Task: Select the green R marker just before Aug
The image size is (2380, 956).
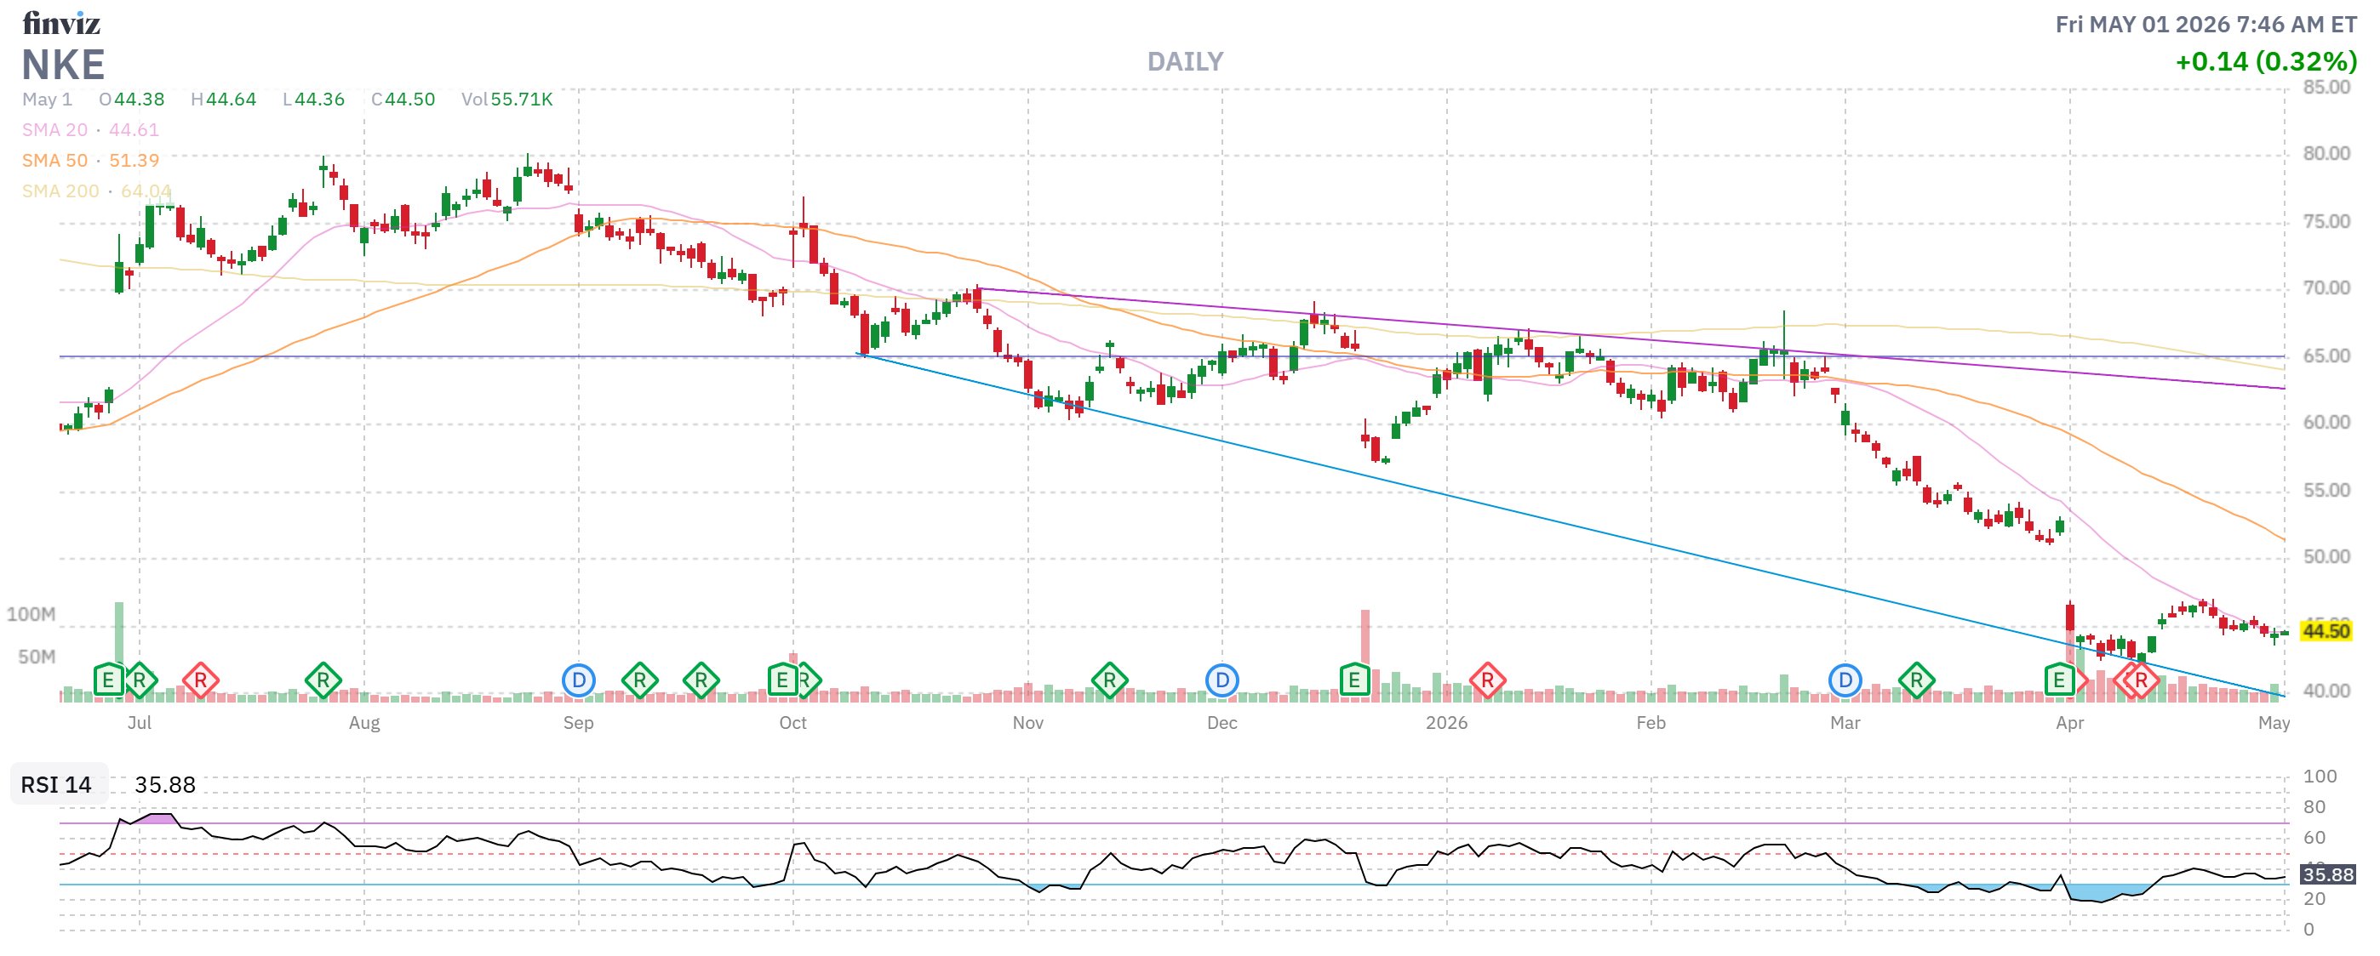Action: 323,681
